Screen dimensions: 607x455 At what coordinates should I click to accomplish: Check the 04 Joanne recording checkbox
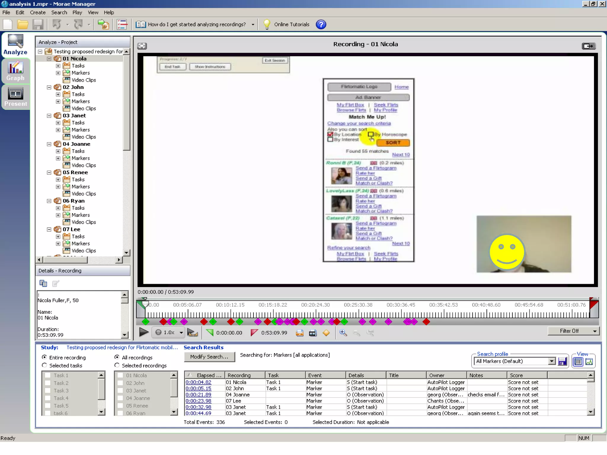click(120, 398)
